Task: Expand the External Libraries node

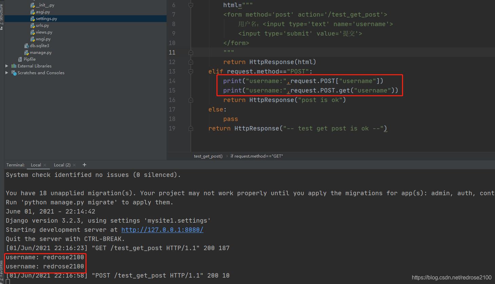Action: [x=7, y=66]
